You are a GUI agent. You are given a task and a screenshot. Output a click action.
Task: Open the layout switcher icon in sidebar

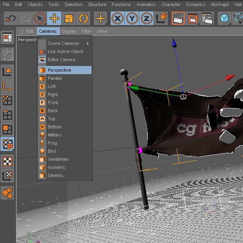pyautogui.click(x=7, y=37)
